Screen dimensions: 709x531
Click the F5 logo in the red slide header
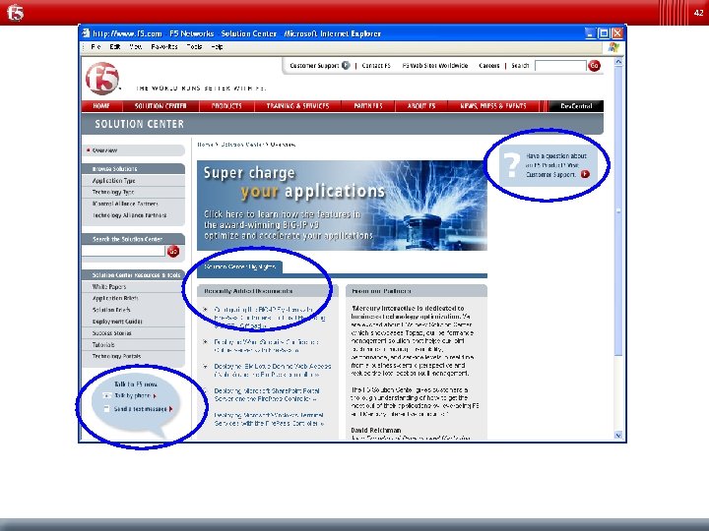coord(15,12)
